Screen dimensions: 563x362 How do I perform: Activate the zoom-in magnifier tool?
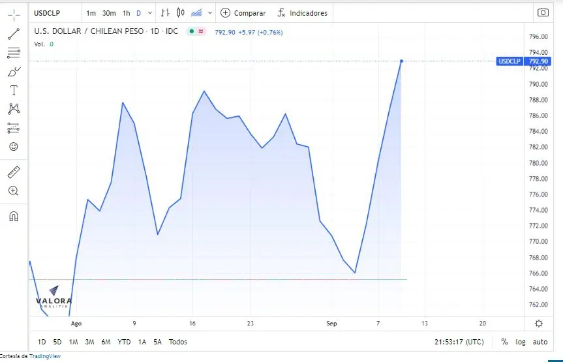[13, 190]
